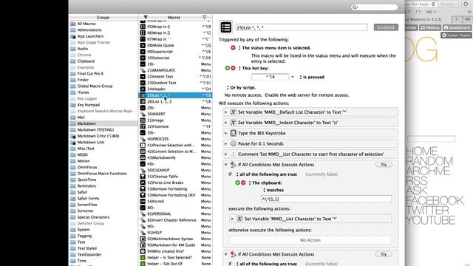Open YOUTUBE link in browser window
The width and height of the screenshot is (473, 266).
tap(430, 220)
